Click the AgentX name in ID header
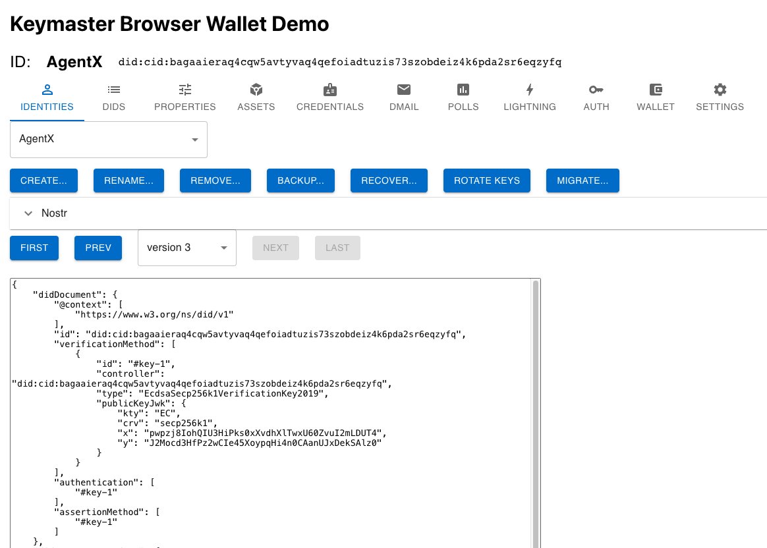This screenshot has width=767, height=548. pyautogui.click(x=74, y=62)
